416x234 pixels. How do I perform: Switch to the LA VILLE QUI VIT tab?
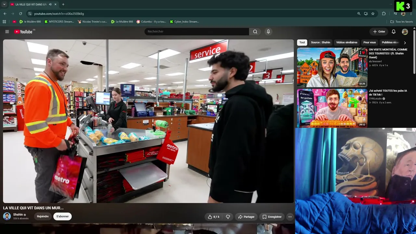(31, 5)
